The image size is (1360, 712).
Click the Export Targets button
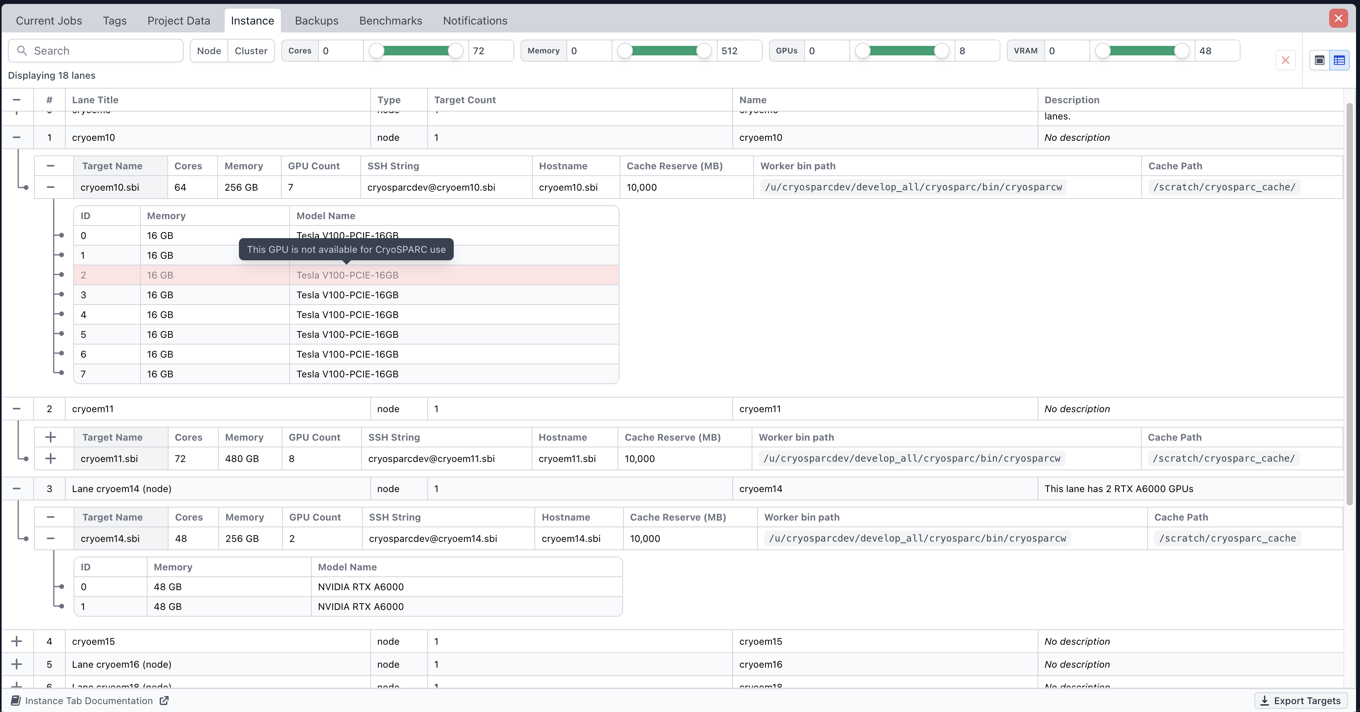click(1301, 701)
